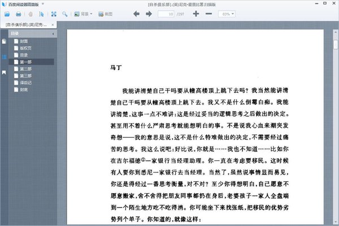Close the [自杀俱乐部] document tab
339x226 pixels.
click(x=53, y=25)
